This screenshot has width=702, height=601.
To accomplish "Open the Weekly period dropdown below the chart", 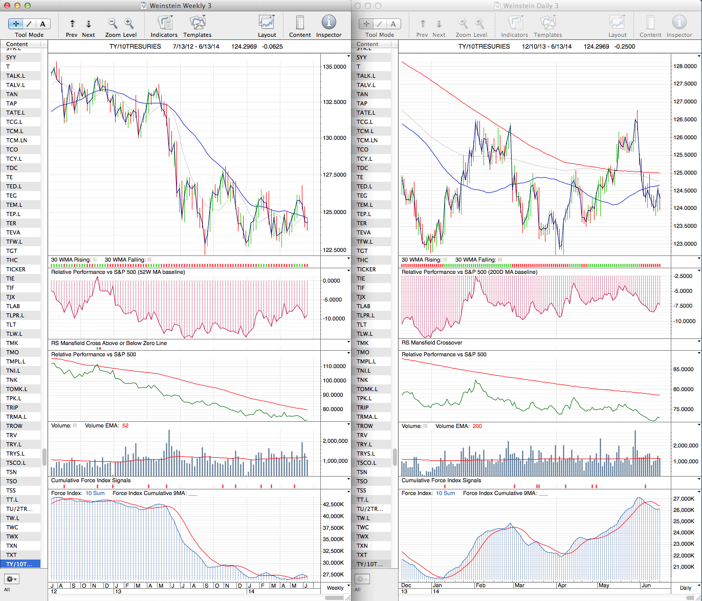I will [x=335, y=588].
